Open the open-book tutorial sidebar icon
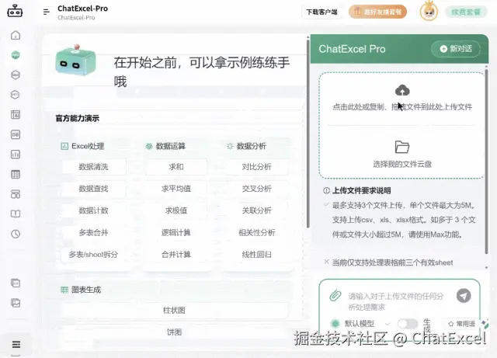The width and height of the screenshot is (497, 358). pyautogui.click(x=16, y=214)
